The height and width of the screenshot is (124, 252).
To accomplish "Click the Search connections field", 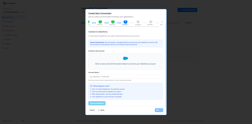I will click(x=174, y=23).
